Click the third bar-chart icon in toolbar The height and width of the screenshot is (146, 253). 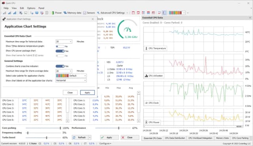click(x=15, y=13)
